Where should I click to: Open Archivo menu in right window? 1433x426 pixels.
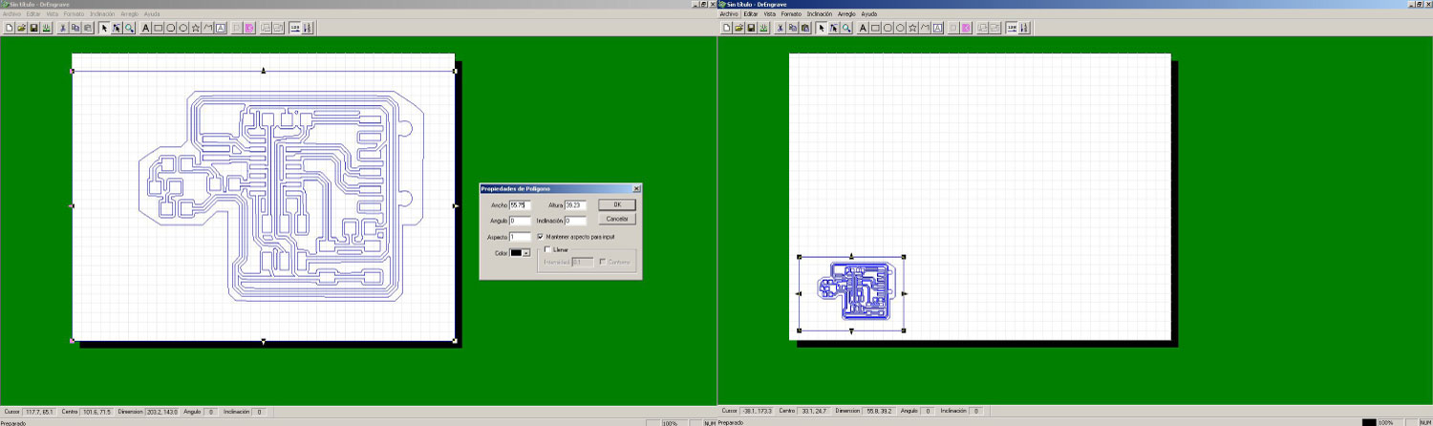click(x=730, y=14)
